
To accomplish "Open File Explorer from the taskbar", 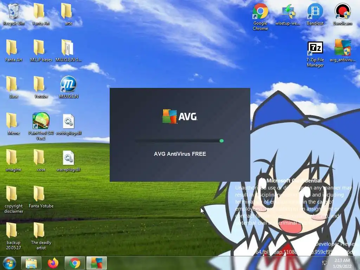I will pyautogui.click(x=31, y=263).
